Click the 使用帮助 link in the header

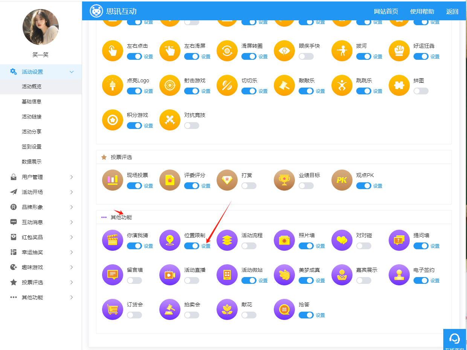click(422, 12)
